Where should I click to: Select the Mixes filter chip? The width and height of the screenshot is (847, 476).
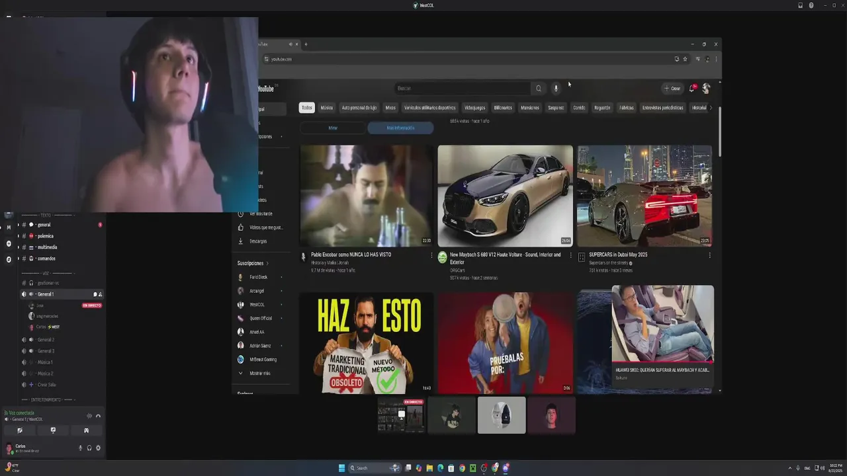(390, 108)
